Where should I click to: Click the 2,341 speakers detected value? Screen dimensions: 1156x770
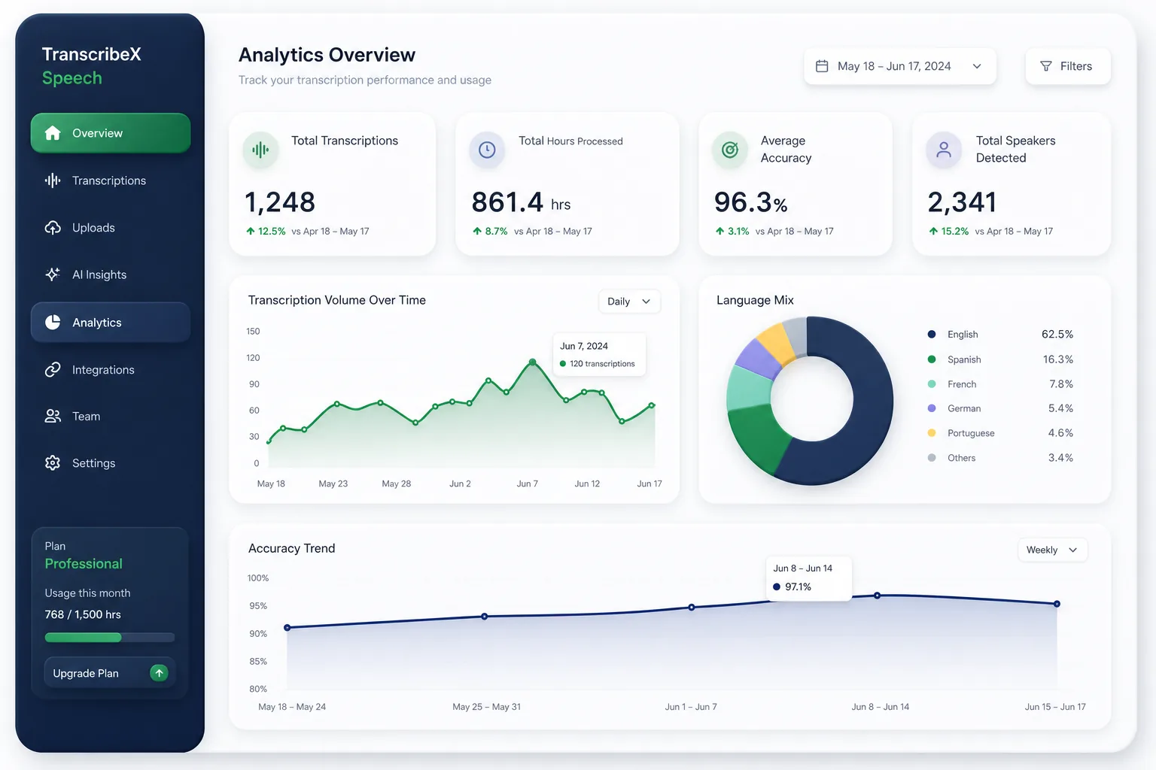(962, 202)
